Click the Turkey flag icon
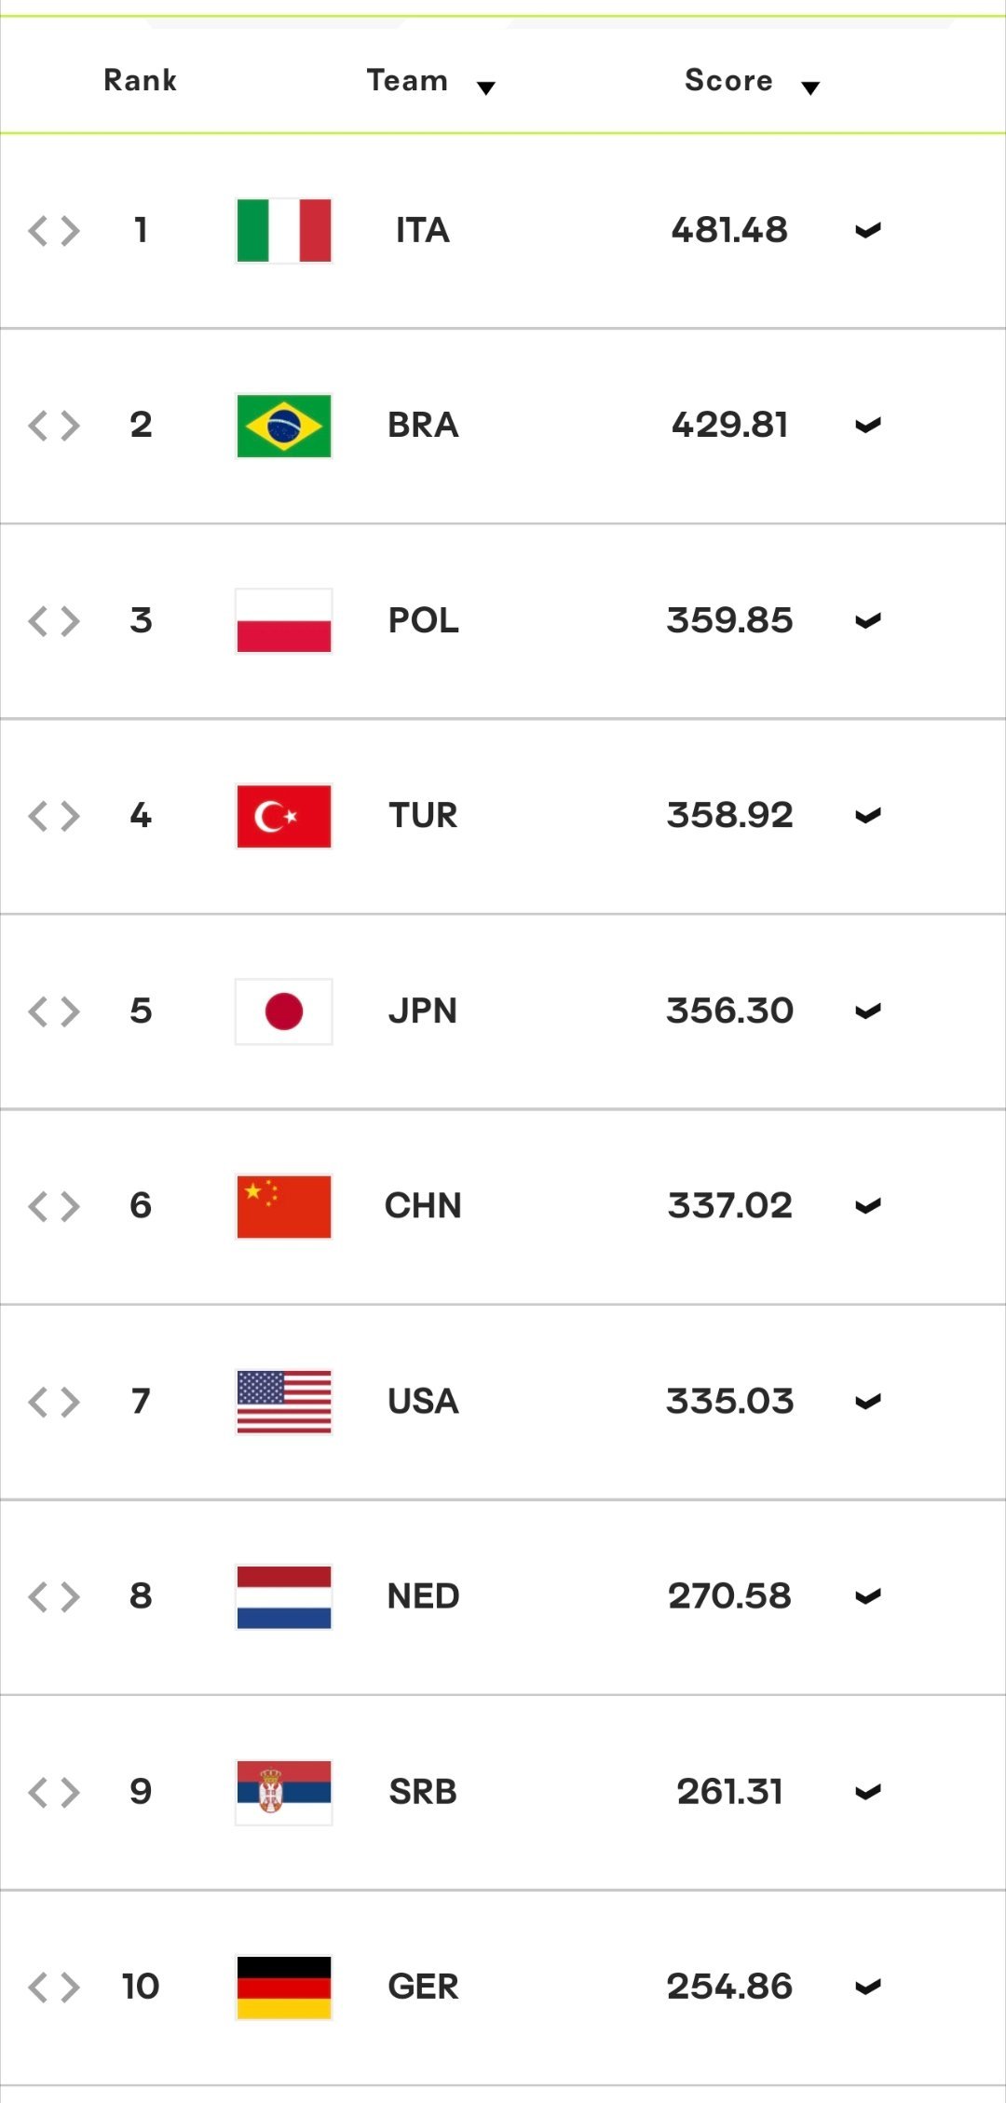The width and height of the screenshot is (1006, 2103). [x=284, y=816]
